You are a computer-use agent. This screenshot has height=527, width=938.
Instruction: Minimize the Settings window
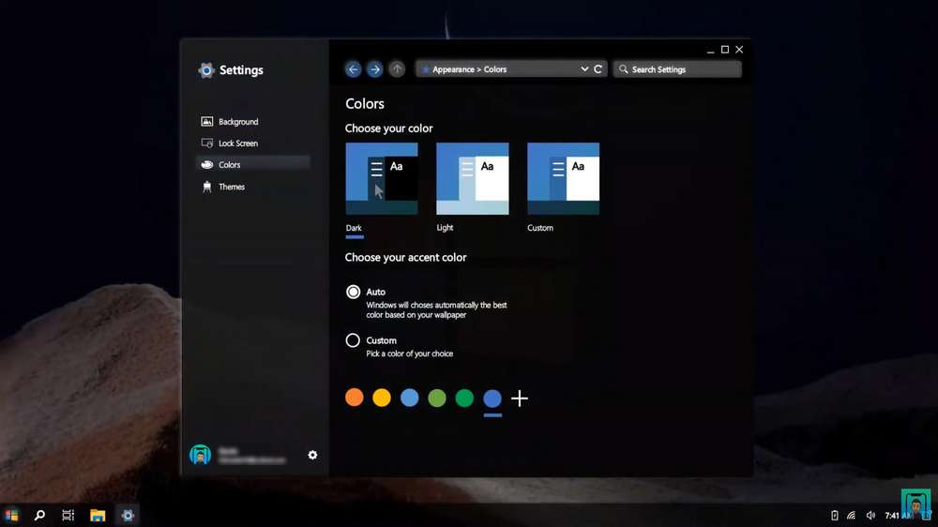point(710,51)
